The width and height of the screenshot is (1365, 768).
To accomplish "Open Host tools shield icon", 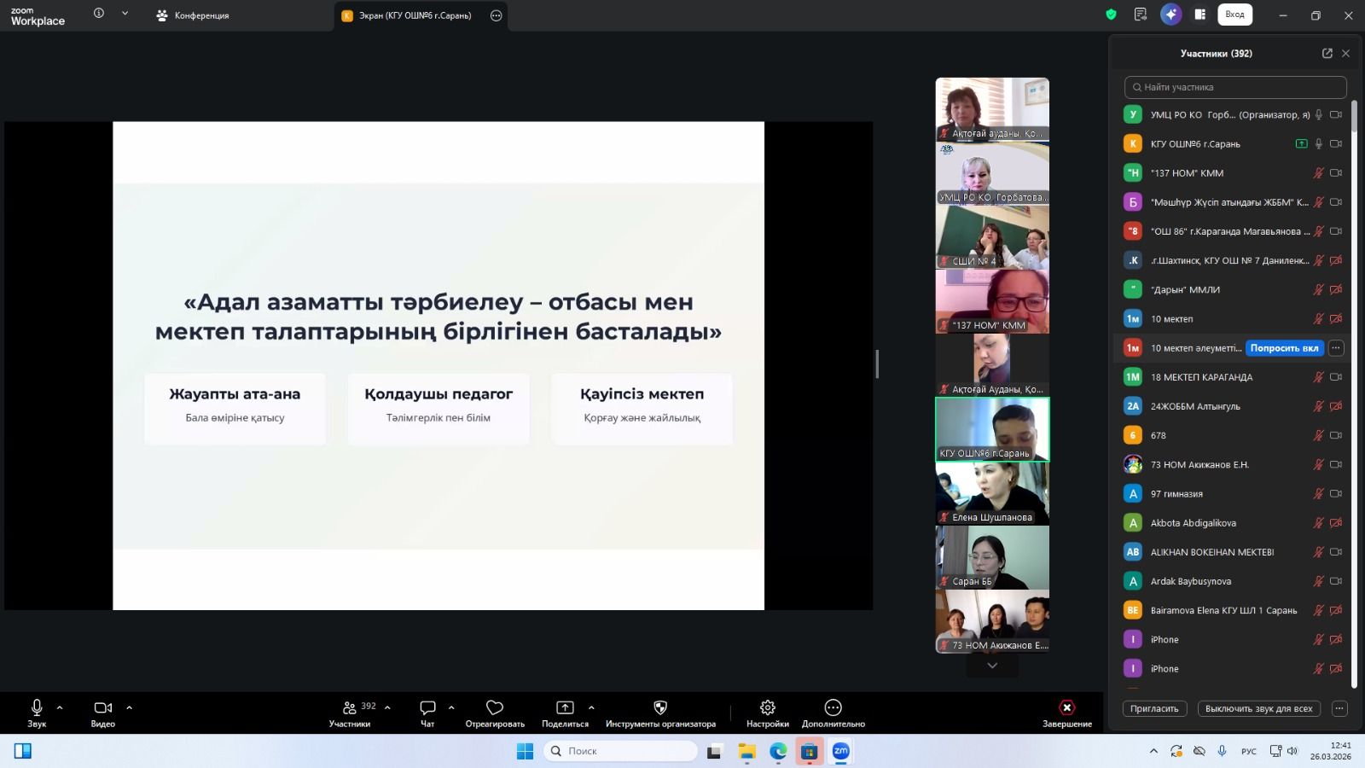I will pyautogui.click(x=660, y=708).
